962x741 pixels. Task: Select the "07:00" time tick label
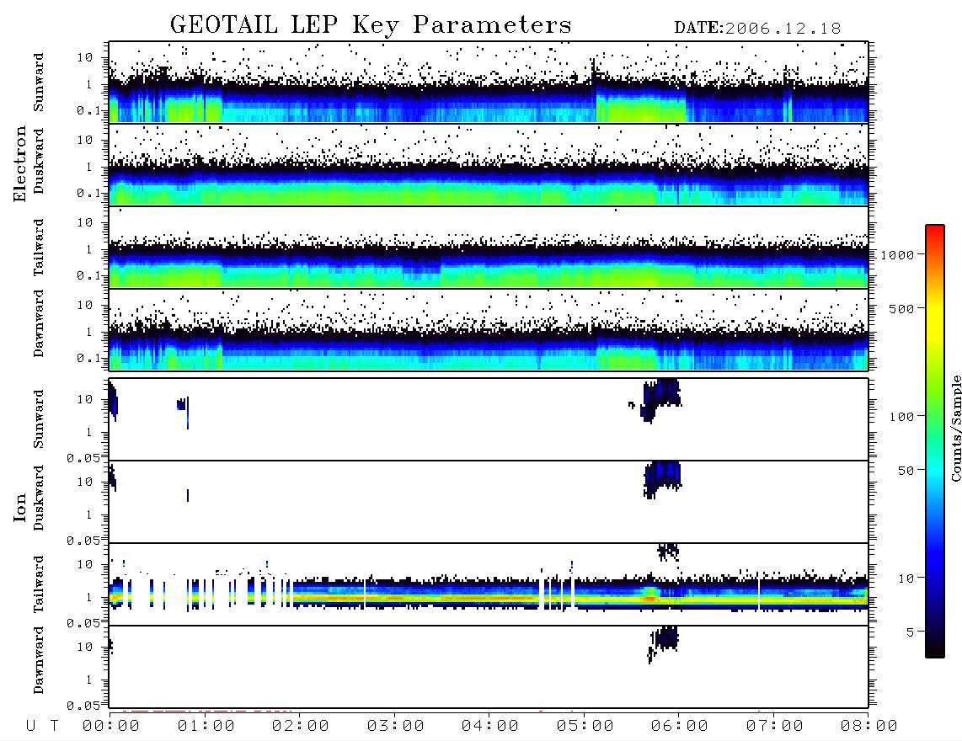point(775,727)
